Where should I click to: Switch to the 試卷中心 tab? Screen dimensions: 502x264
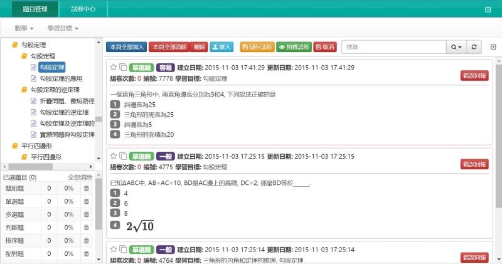[83, 9]
